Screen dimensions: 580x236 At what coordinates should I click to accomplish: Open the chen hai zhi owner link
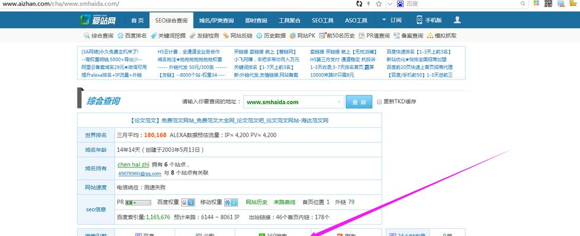click(133, 165)
